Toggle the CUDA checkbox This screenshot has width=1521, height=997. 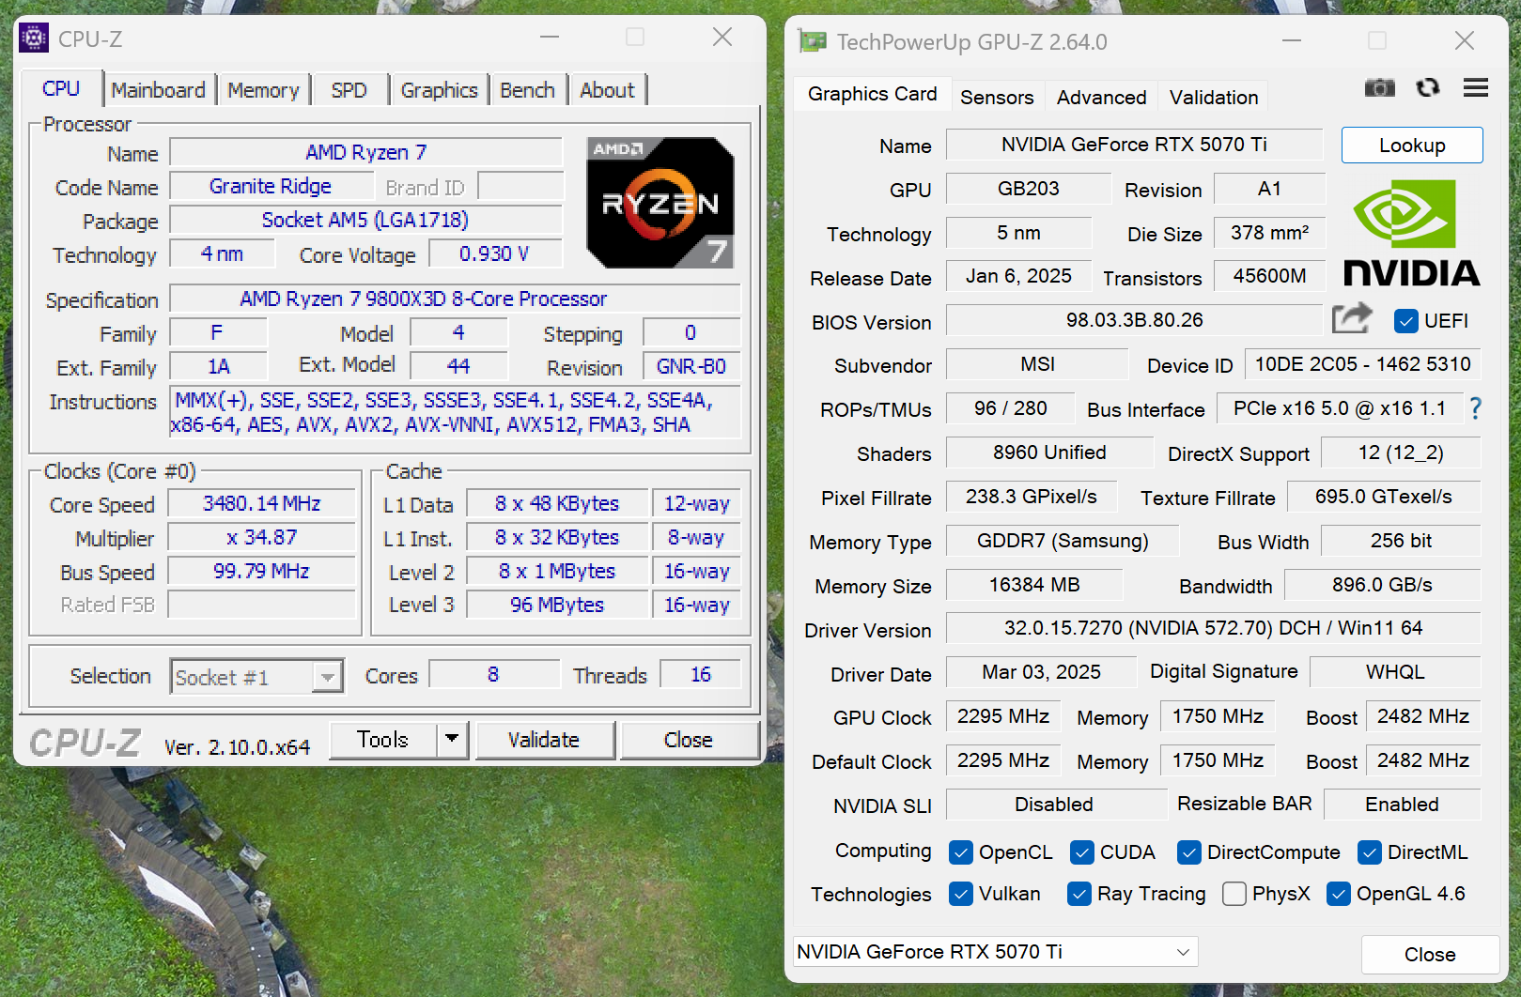tap(1082, 852)
